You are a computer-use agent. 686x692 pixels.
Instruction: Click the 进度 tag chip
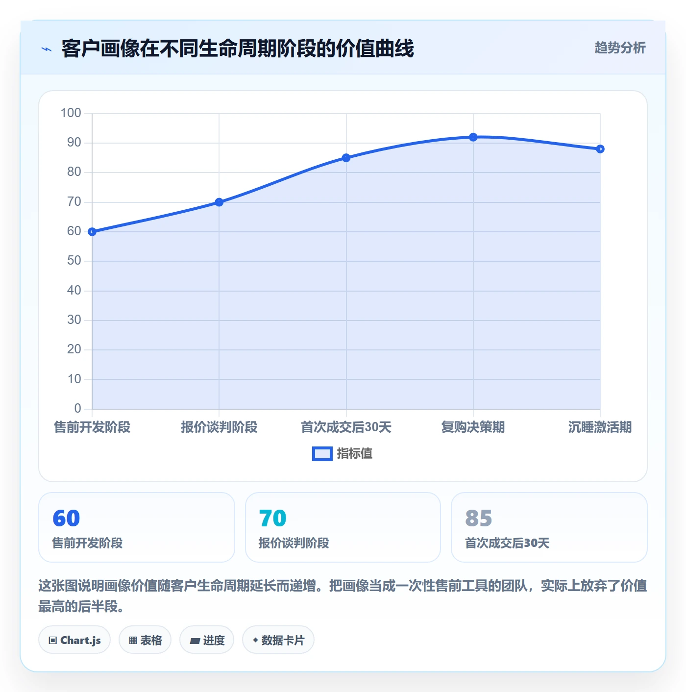coord(207,640)
